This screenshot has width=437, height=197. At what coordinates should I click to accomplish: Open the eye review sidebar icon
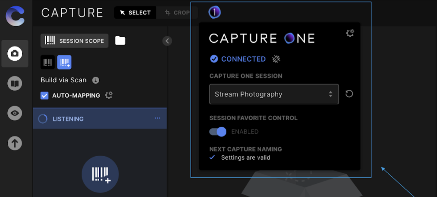point(15,113)
